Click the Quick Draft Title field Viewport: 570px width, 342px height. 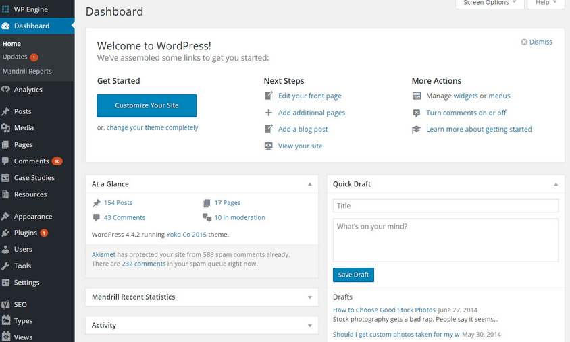pos(446,206)
